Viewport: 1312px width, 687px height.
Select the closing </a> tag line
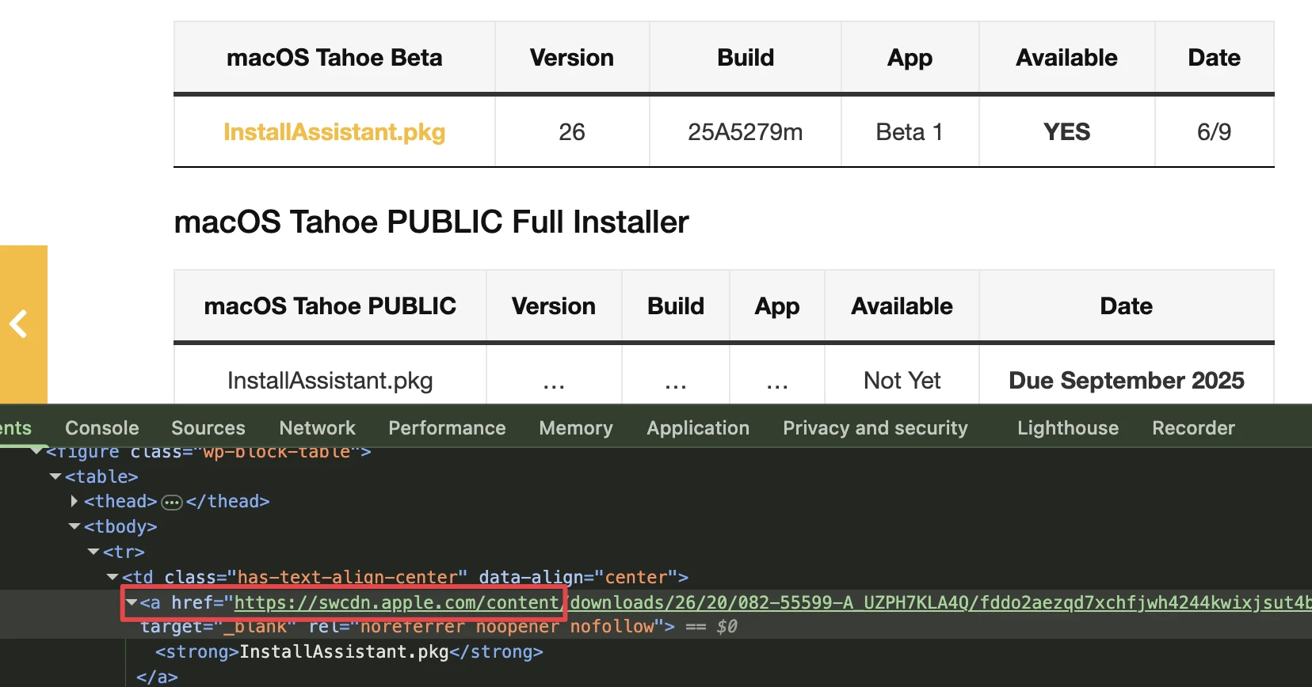click(x=157, y=677)
